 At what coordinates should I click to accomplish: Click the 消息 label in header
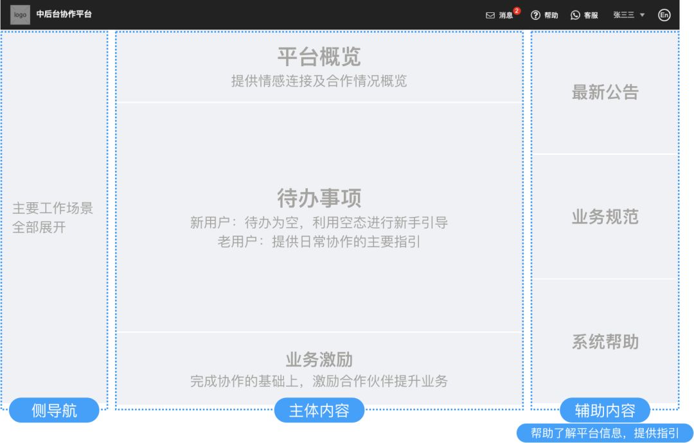pos(506,15)
